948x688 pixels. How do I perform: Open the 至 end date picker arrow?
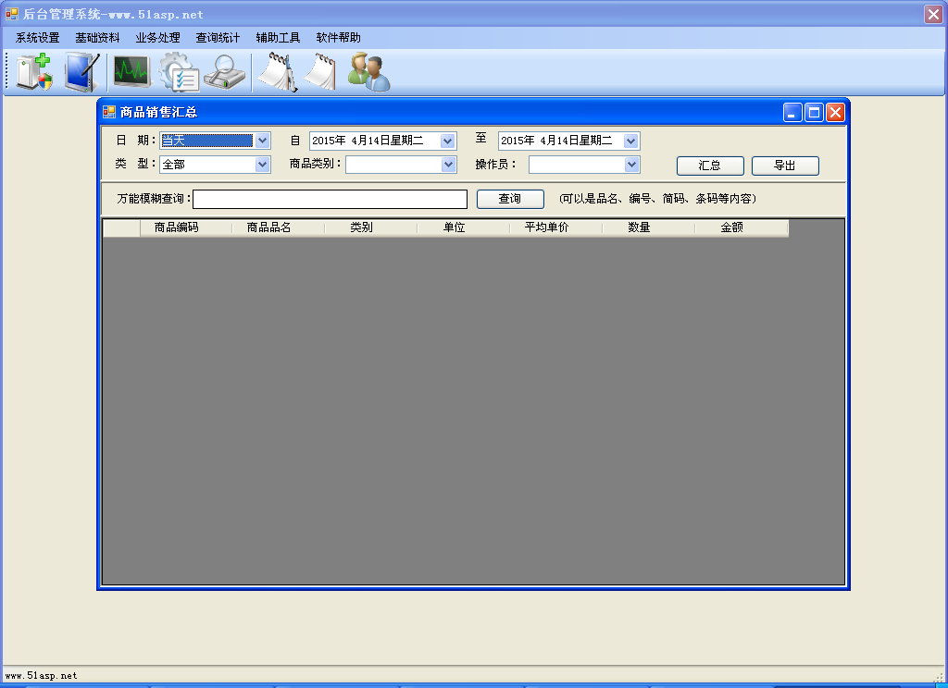click(x=630, y=141)
